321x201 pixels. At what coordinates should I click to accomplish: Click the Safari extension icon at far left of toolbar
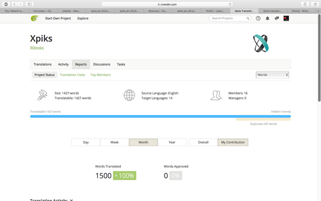tap(6, 4)
